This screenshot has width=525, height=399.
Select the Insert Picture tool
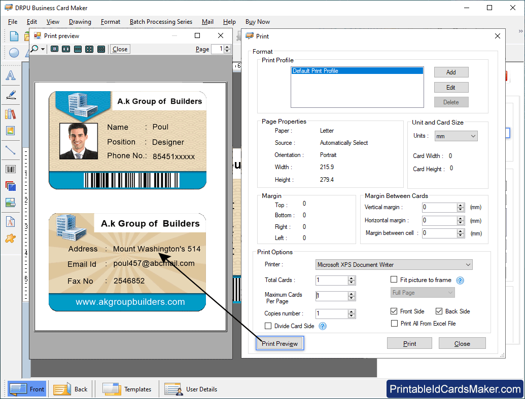pyautogui.click(x=11, y=131)
